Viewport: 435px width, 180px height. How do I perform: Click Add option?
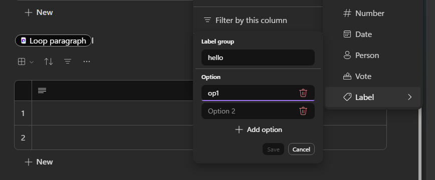click(x=259, y=129)
